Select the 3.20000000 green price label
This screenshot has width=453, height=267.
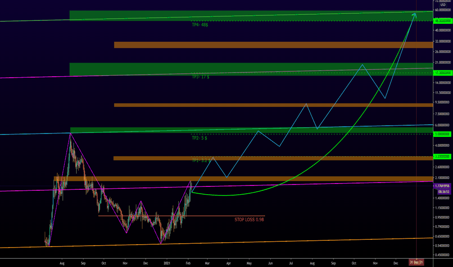tap(442, 156)
